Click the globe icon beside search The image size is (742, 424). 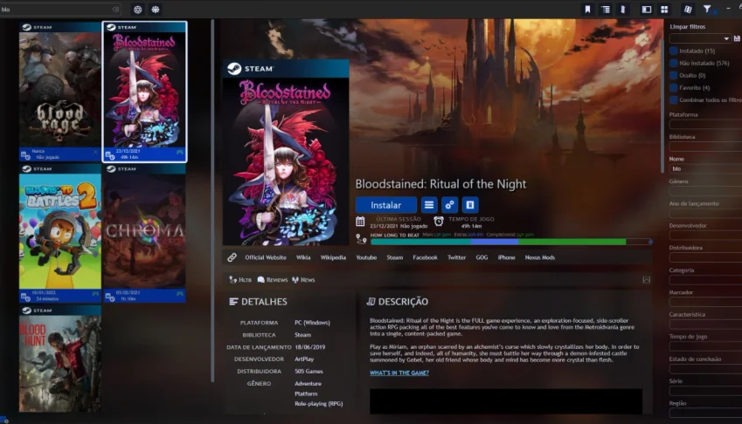point(156,10)
